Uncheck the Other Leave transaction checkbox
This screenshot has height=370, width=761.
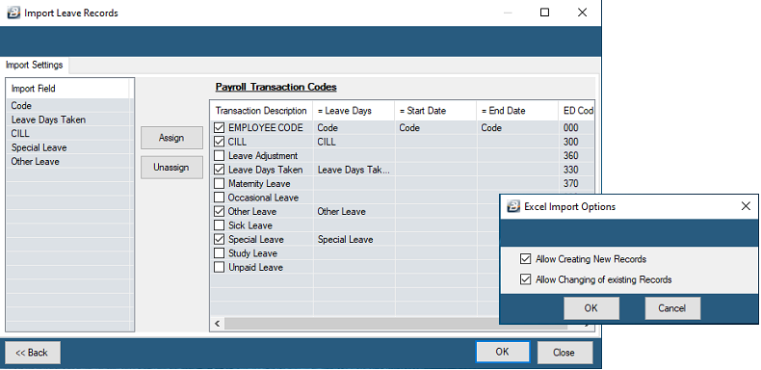pyautogui.click(x=220, y=212)
